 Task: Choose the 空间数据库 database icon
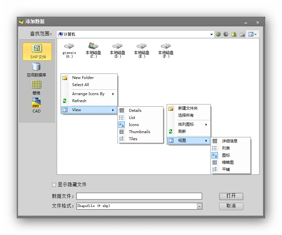tap(36, 69)
